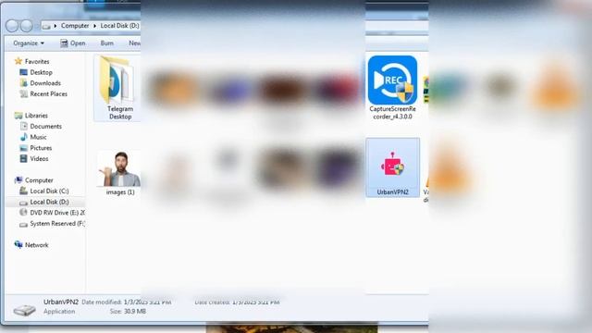
Task: Open DVD RW Drive (E:) in sidebar
Action: [x=57, y=213]
